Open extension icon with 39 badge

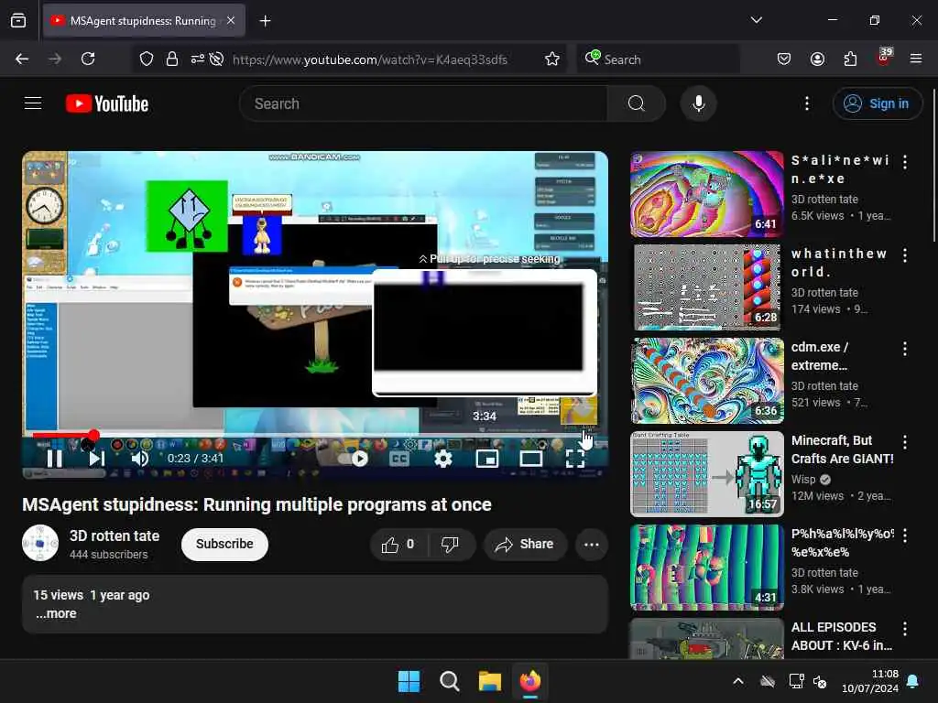click(884, 58)
